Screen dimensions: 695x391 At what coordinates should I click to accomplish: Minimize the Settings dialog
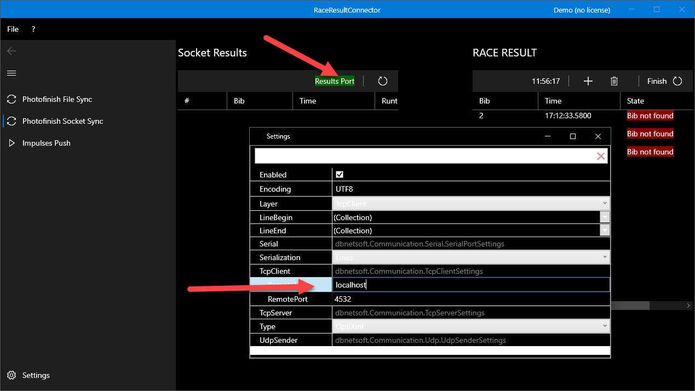pos(548,136)
